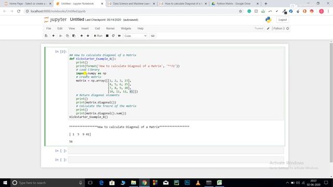The width and height of the screenshot is (333, 187).
Task: Show hidden system tray icons chevron
Action: [x=287, y=182]
